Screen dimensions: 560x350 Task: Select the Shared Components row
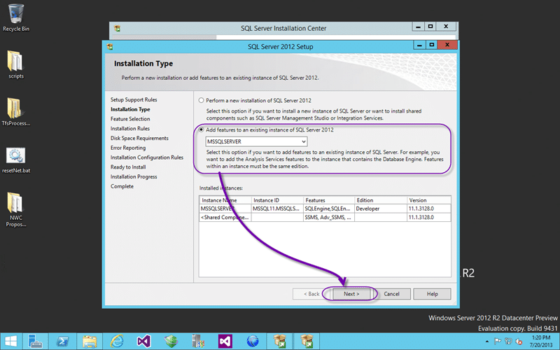coord(325,217)
